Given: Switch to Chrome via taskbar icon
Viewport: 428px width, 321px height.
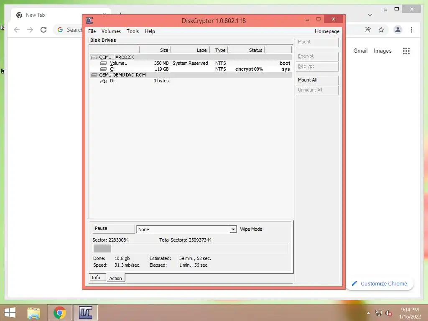Looking at the screenshot, I should point(60,313).
